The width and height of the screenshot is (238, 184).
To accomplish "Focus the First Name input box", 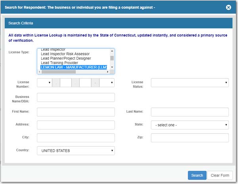I will point(76,112).
